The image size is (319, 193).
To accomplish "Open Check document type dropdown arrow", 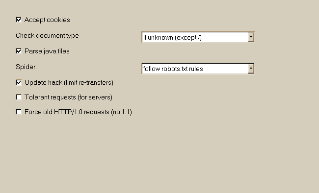I will pyautogui.click(x=251, y=37).
